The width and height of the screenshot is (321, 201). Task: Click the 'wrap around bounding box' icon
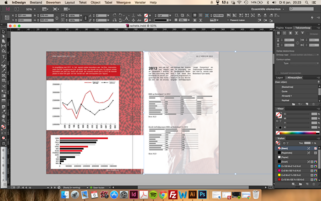coord(284,33)
